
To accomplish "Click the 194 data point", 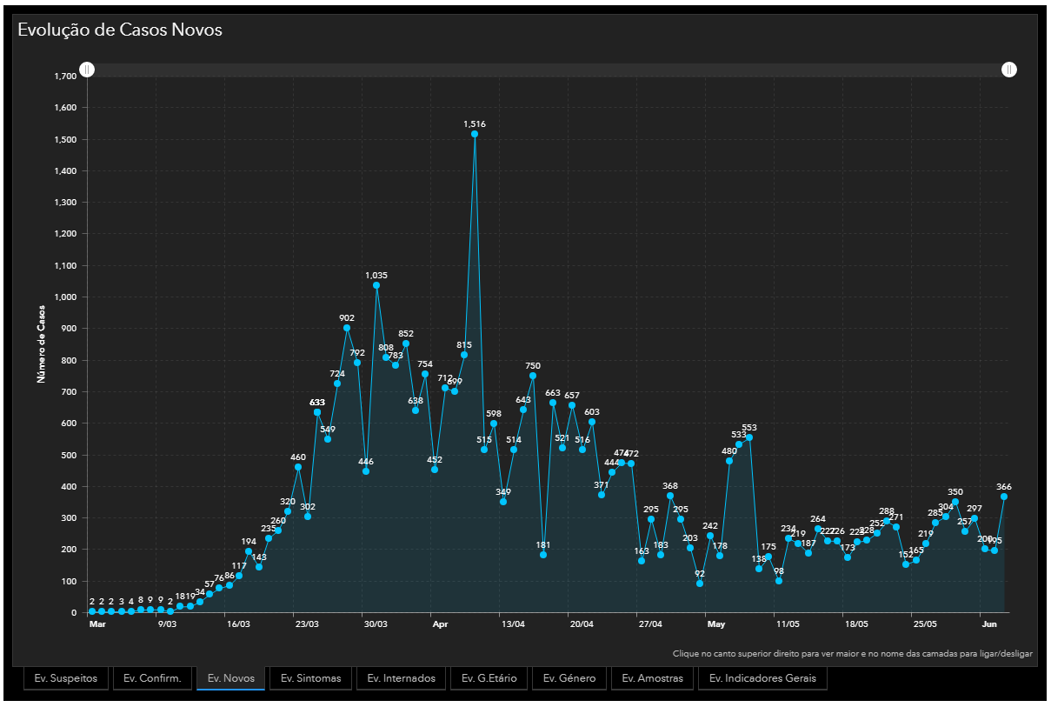I will click(x=249, y=551).
